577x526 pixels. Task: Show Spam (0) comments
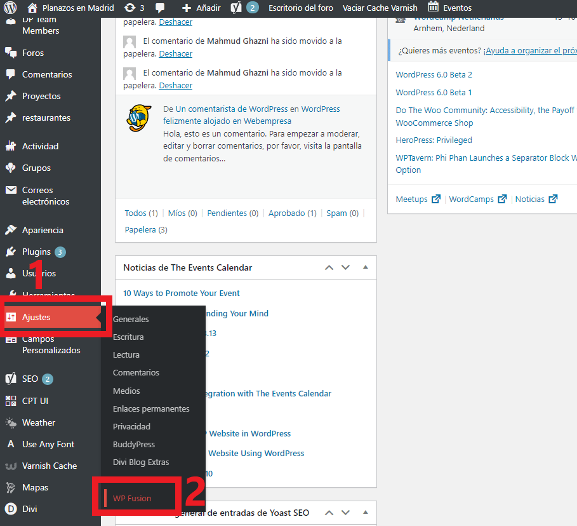click(342, 213)
